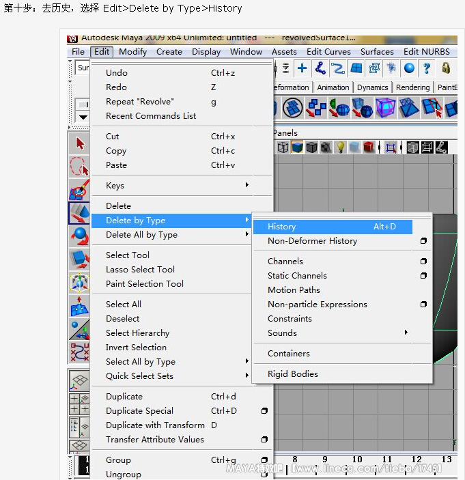Click cube to dark sphere shelf icon
The image size is (465, 480).
click(362, 108)
